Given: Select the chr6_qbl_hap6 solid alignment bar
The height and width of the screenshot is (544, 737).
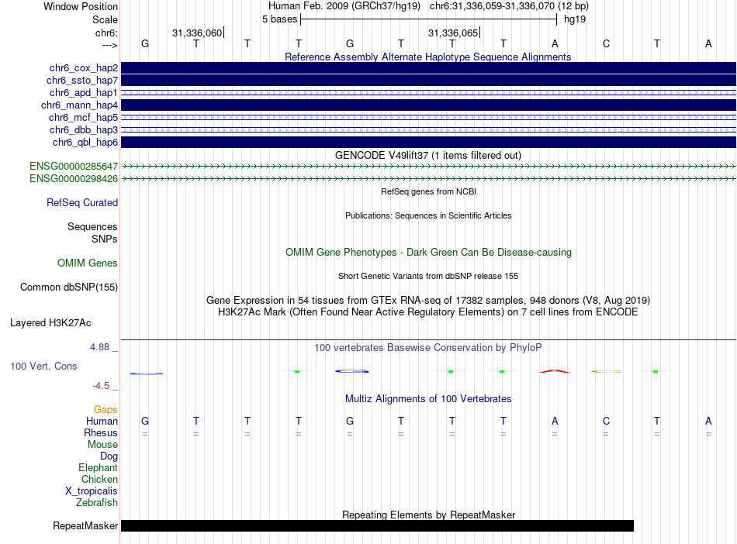Looking at the screenshot, I should tap(428, 143).
